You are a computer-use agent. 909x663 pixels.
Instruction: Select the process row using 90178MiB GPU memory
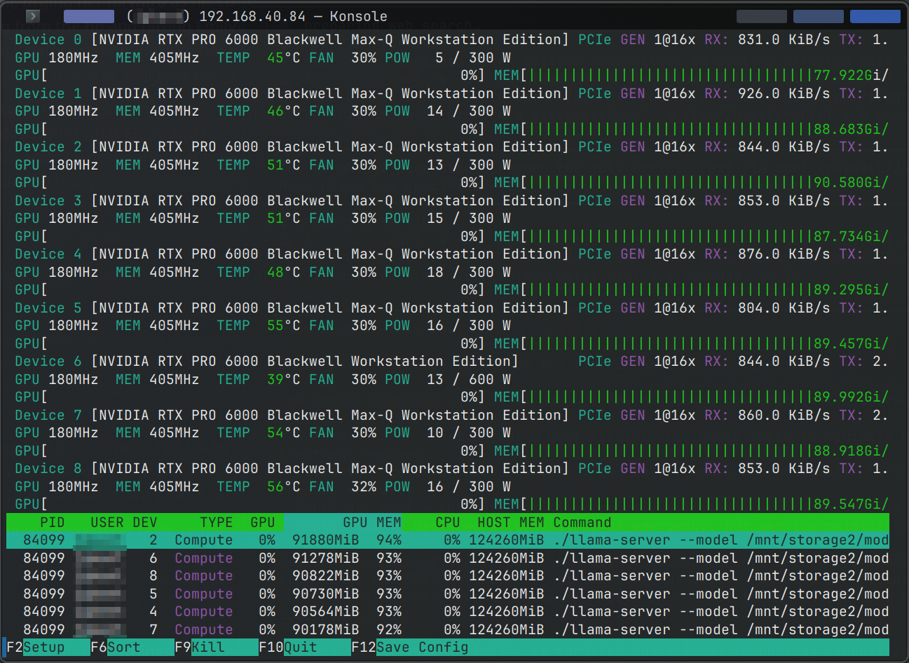coord(448,630)
